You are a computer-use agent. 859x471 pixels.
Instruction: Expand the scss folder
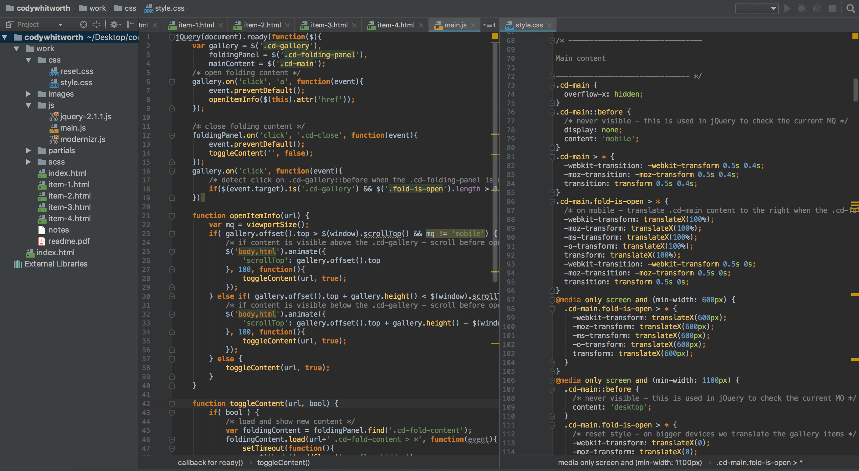coord(29,162)
